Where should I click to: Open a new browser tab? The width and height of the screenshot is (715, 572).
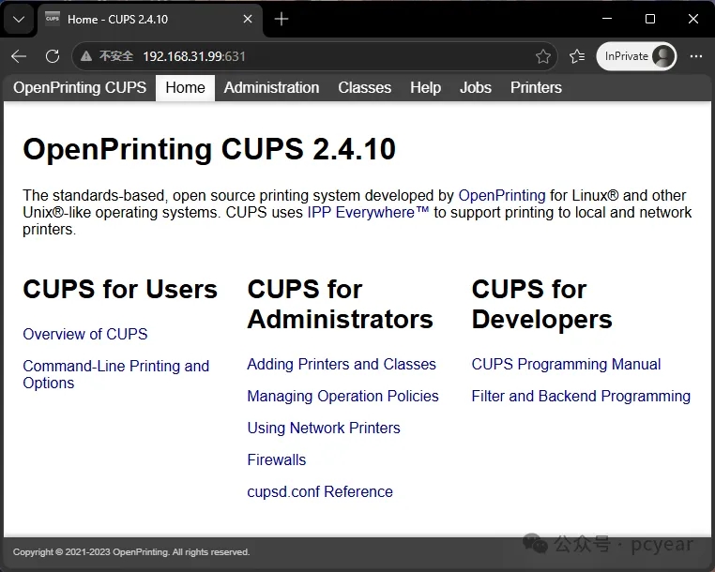pyautogui.click(x=281, y=19)
